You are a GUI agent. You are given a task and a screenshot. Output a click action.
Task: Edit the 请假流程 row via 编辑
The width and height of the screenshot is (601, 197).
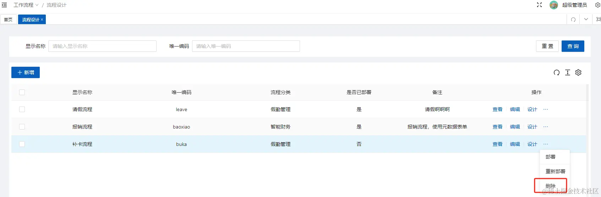[x=515, y=109]
